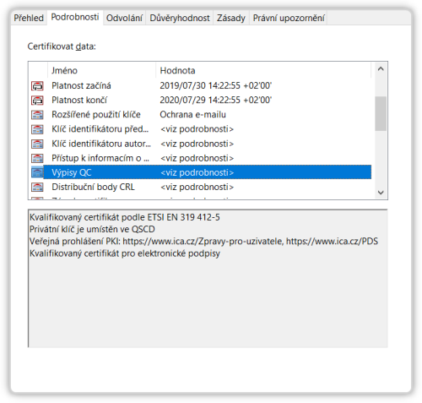Click the Privátní klíč je umístěn ve QSCD line
The image size is (422, 403).
tap(92, 229)
